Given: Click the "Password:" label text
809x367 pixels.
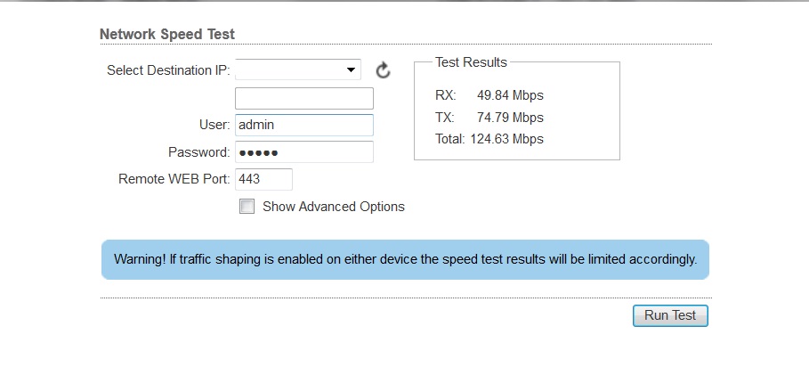Looking at the screenshot, I should [x=199, y=152].
